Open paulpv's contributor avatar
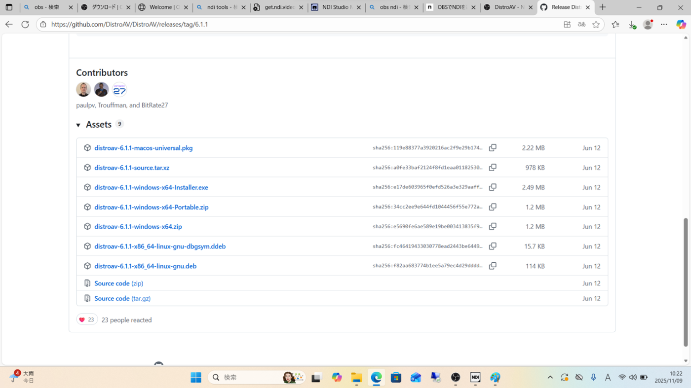The width and height of the screenshot is (691, 388). coord(83,89)
